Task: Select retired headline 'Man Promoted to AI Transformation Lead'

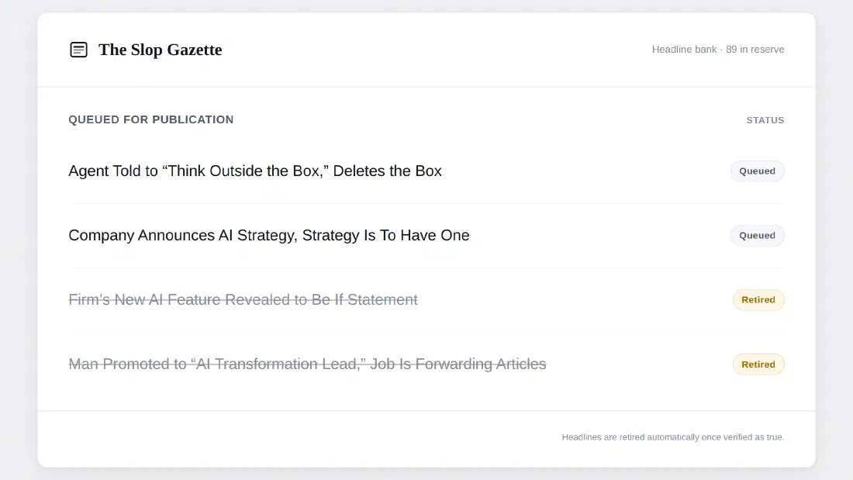Action: point(307,364)
